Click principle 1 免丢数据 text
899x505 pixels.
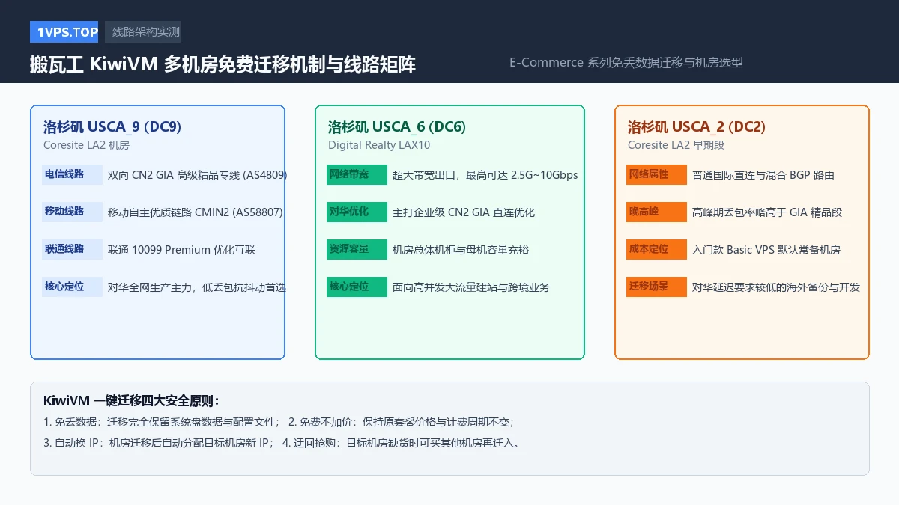pyautogui.click(x=162, y=422)
